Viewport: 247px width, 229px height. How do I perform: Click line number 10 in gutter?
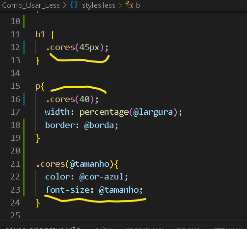coord(16,21)
